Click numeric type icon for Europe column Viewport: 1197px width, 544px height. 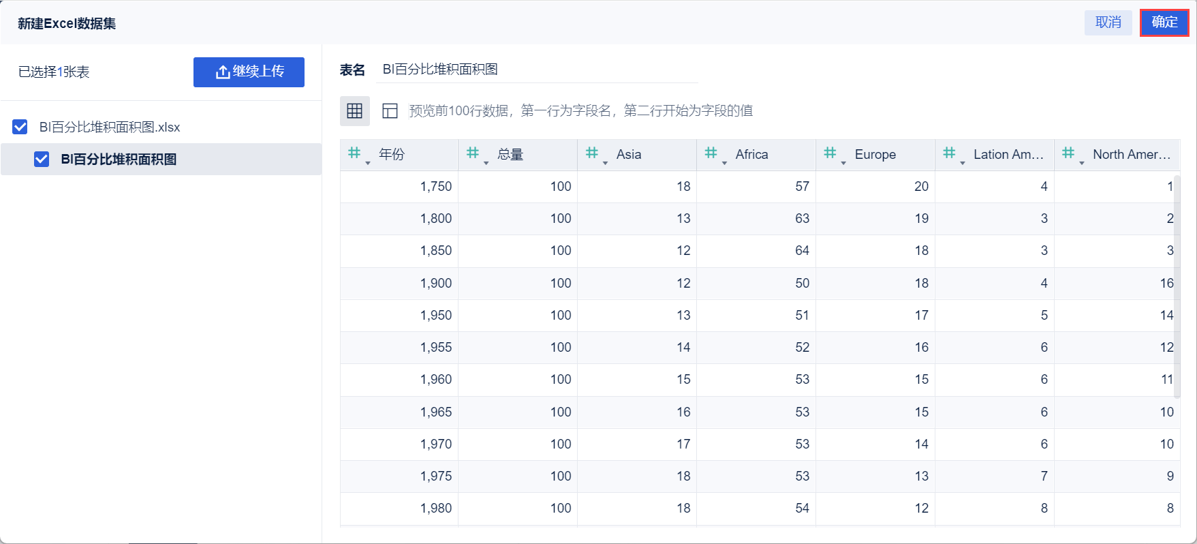click(x=830, y=153)
